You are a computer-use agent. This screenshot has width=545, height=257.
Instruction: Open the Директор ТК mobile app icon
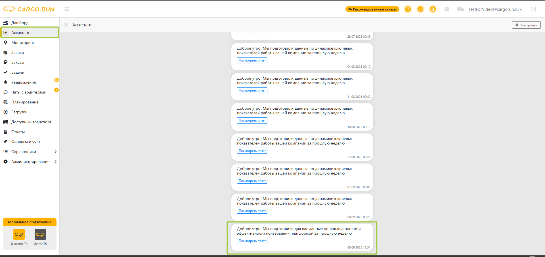click(x=19, y=234)
